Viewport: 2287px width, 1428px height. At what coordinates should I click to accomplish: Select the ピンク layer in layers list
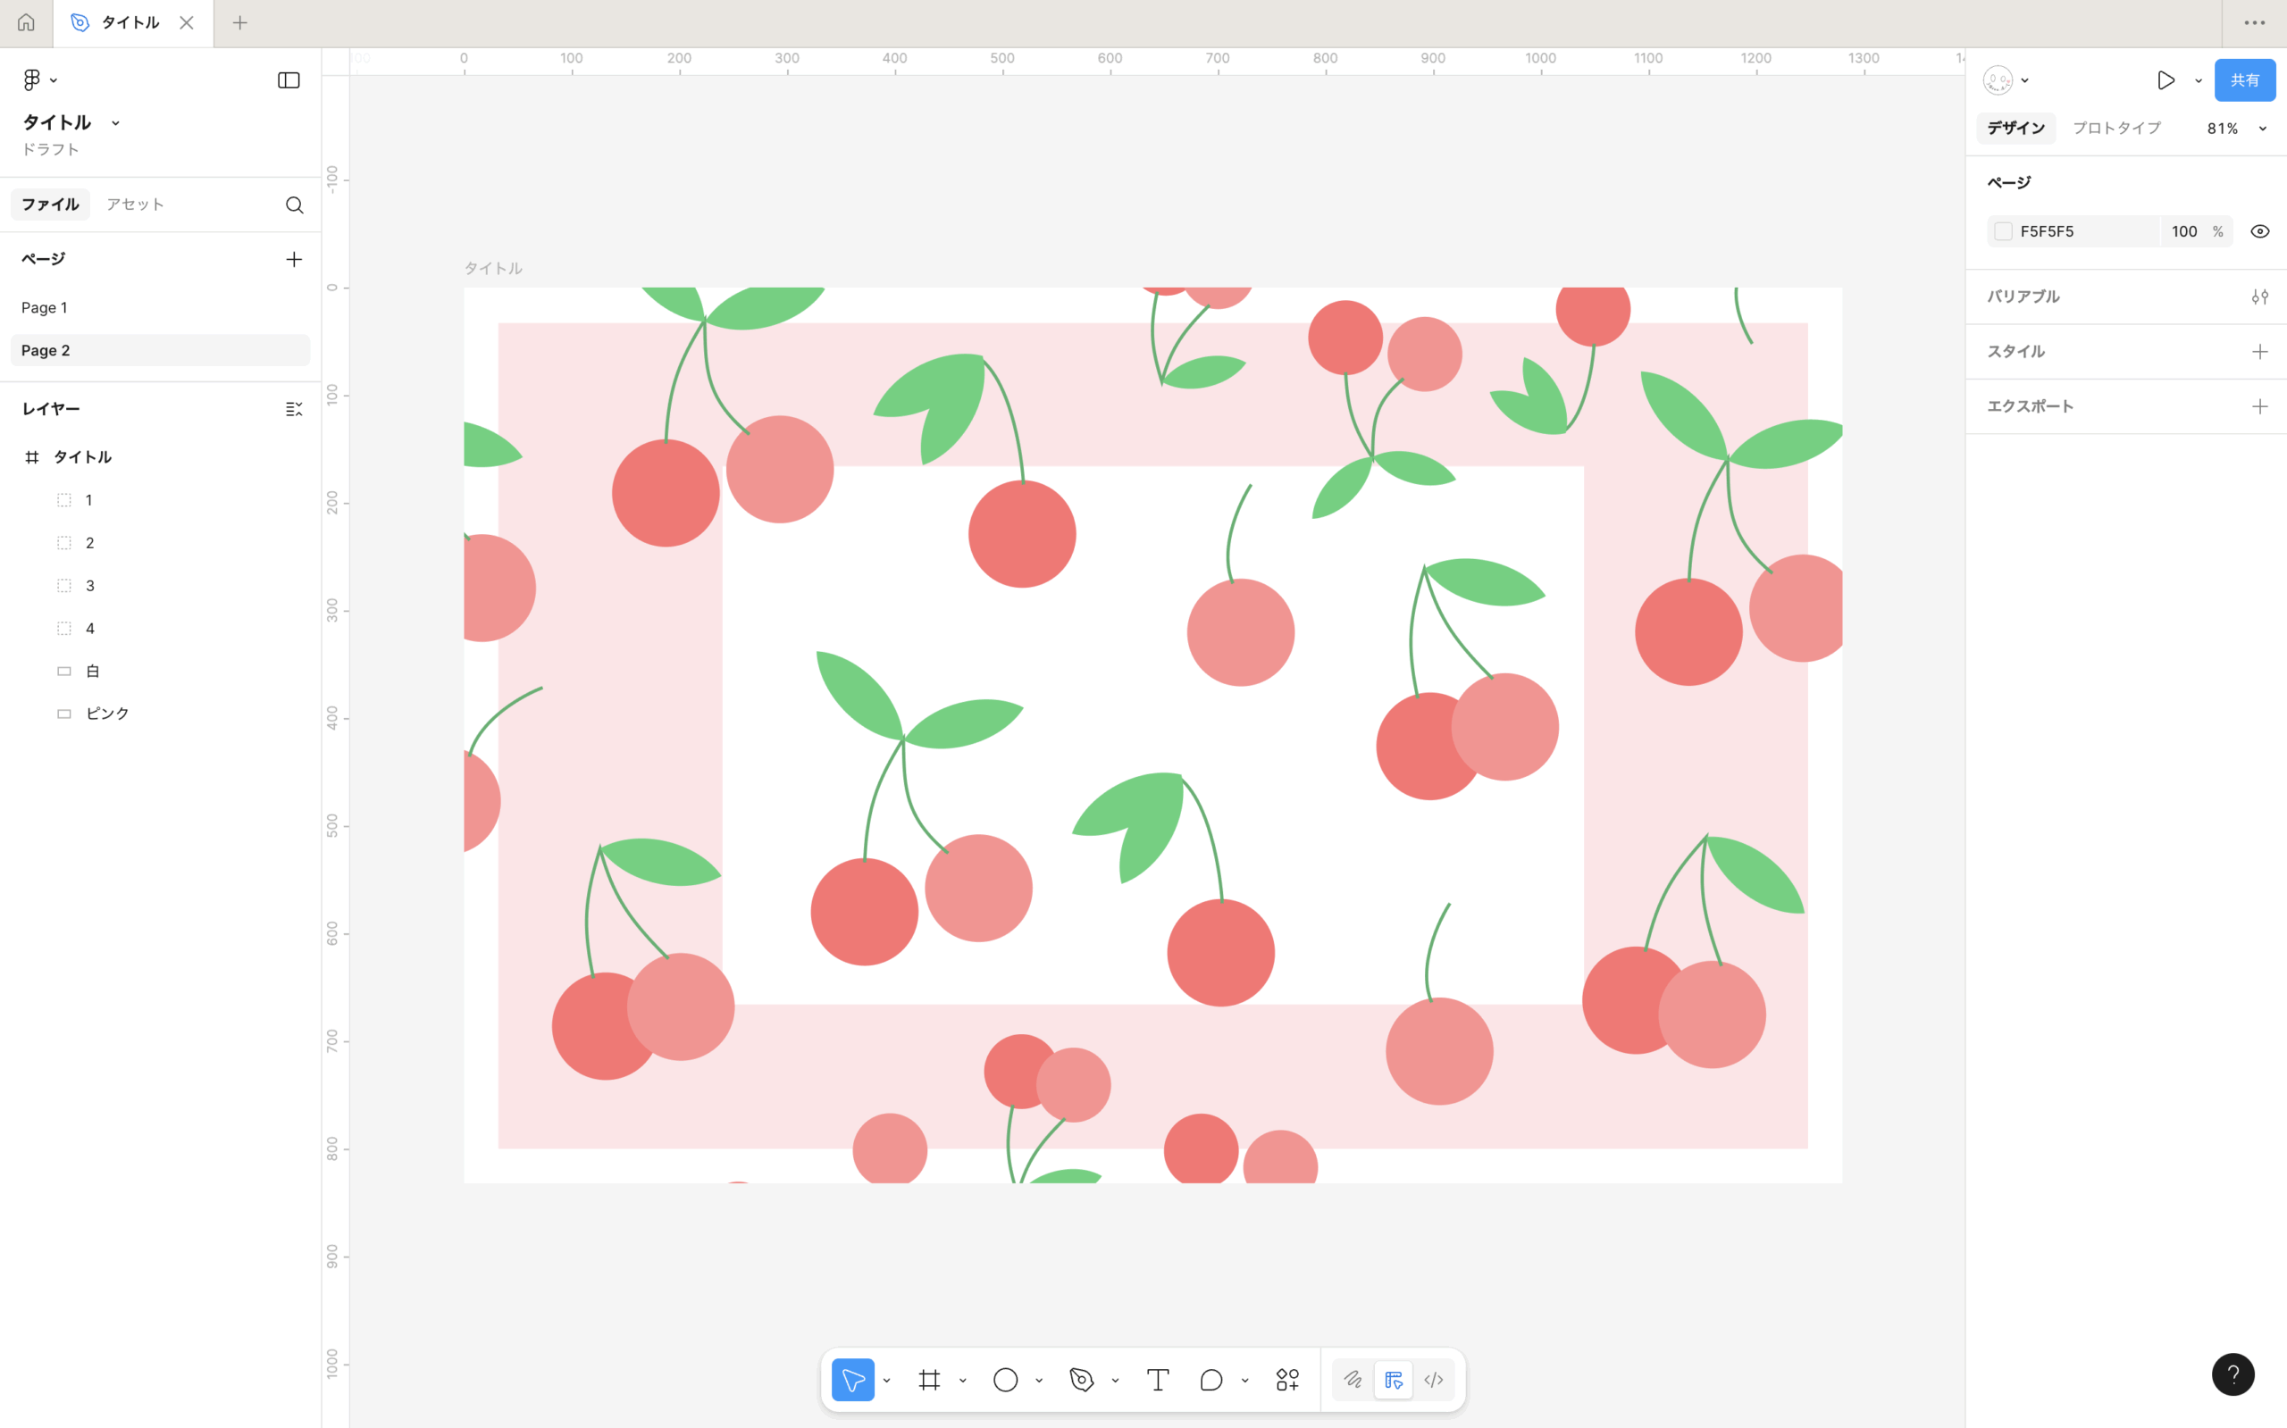(x=106, y=713)
